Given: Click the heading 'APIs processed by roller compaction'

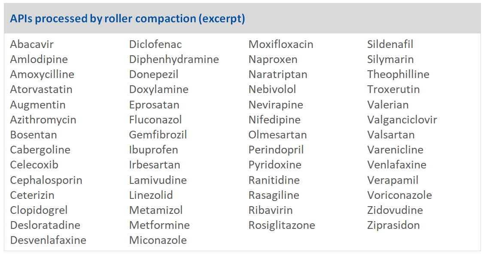Looking at the screenshot, I should [128, 19].
